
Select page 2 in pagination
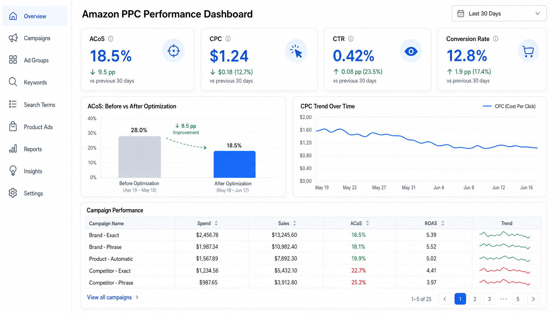[475, 299]
